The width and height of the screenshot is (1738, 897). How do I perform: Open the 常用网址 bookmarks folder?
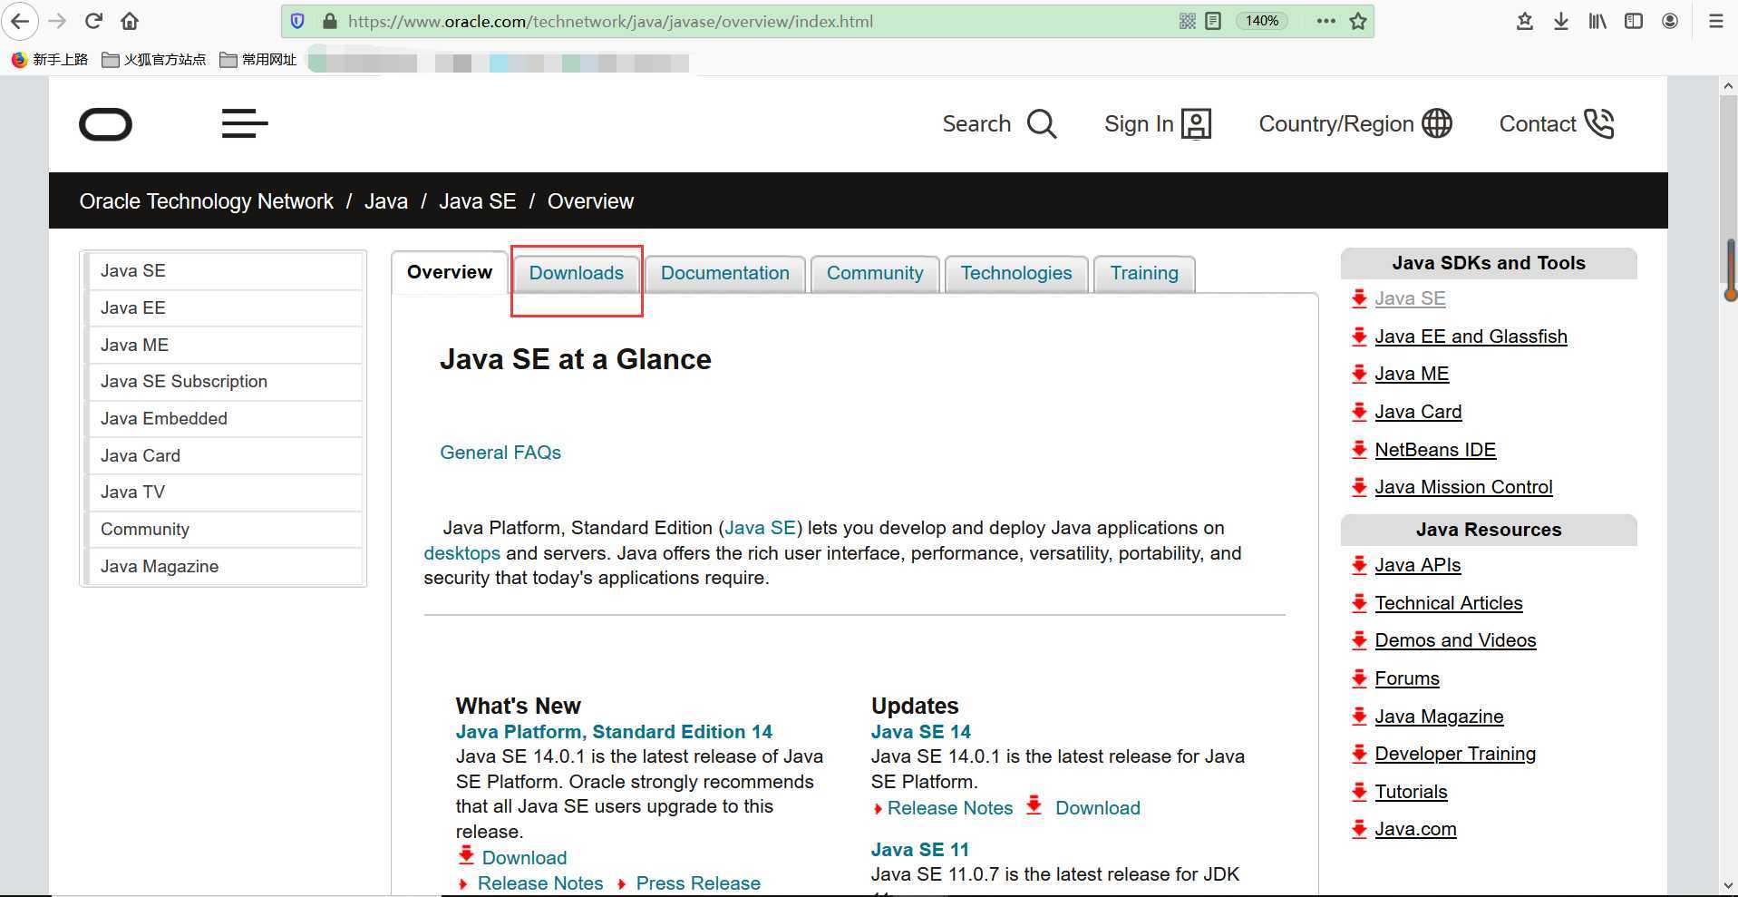pyautogui.click(x=258, y=60)
